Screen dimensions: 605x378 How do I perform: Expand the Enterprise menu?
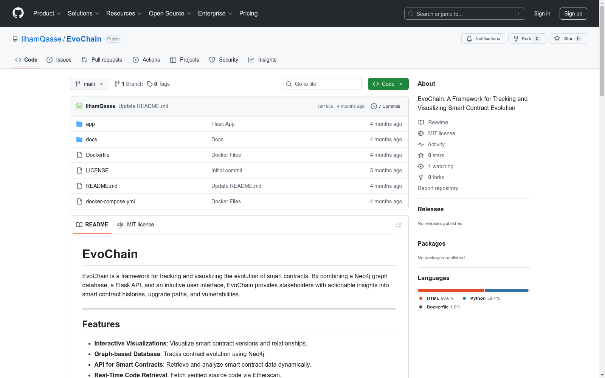tap(215, 14)
